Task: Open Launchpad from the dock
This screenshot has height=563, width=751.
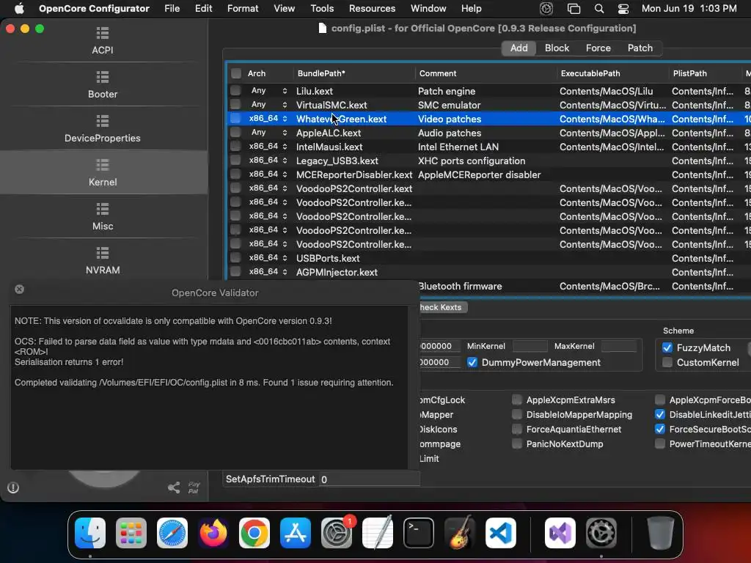Action: (x=131, y=533)
